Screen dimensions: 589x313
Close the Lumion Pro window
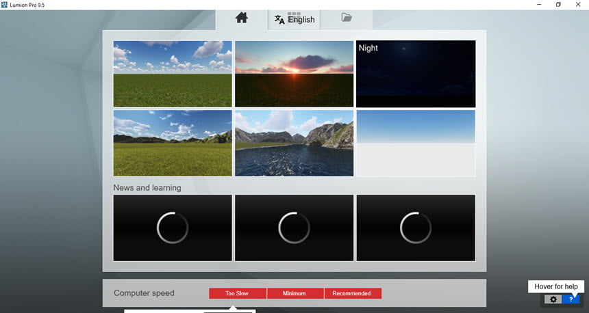point(578,5)
